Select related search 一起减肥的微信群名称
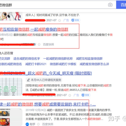 pyautogui.click(x=58, y=58)
